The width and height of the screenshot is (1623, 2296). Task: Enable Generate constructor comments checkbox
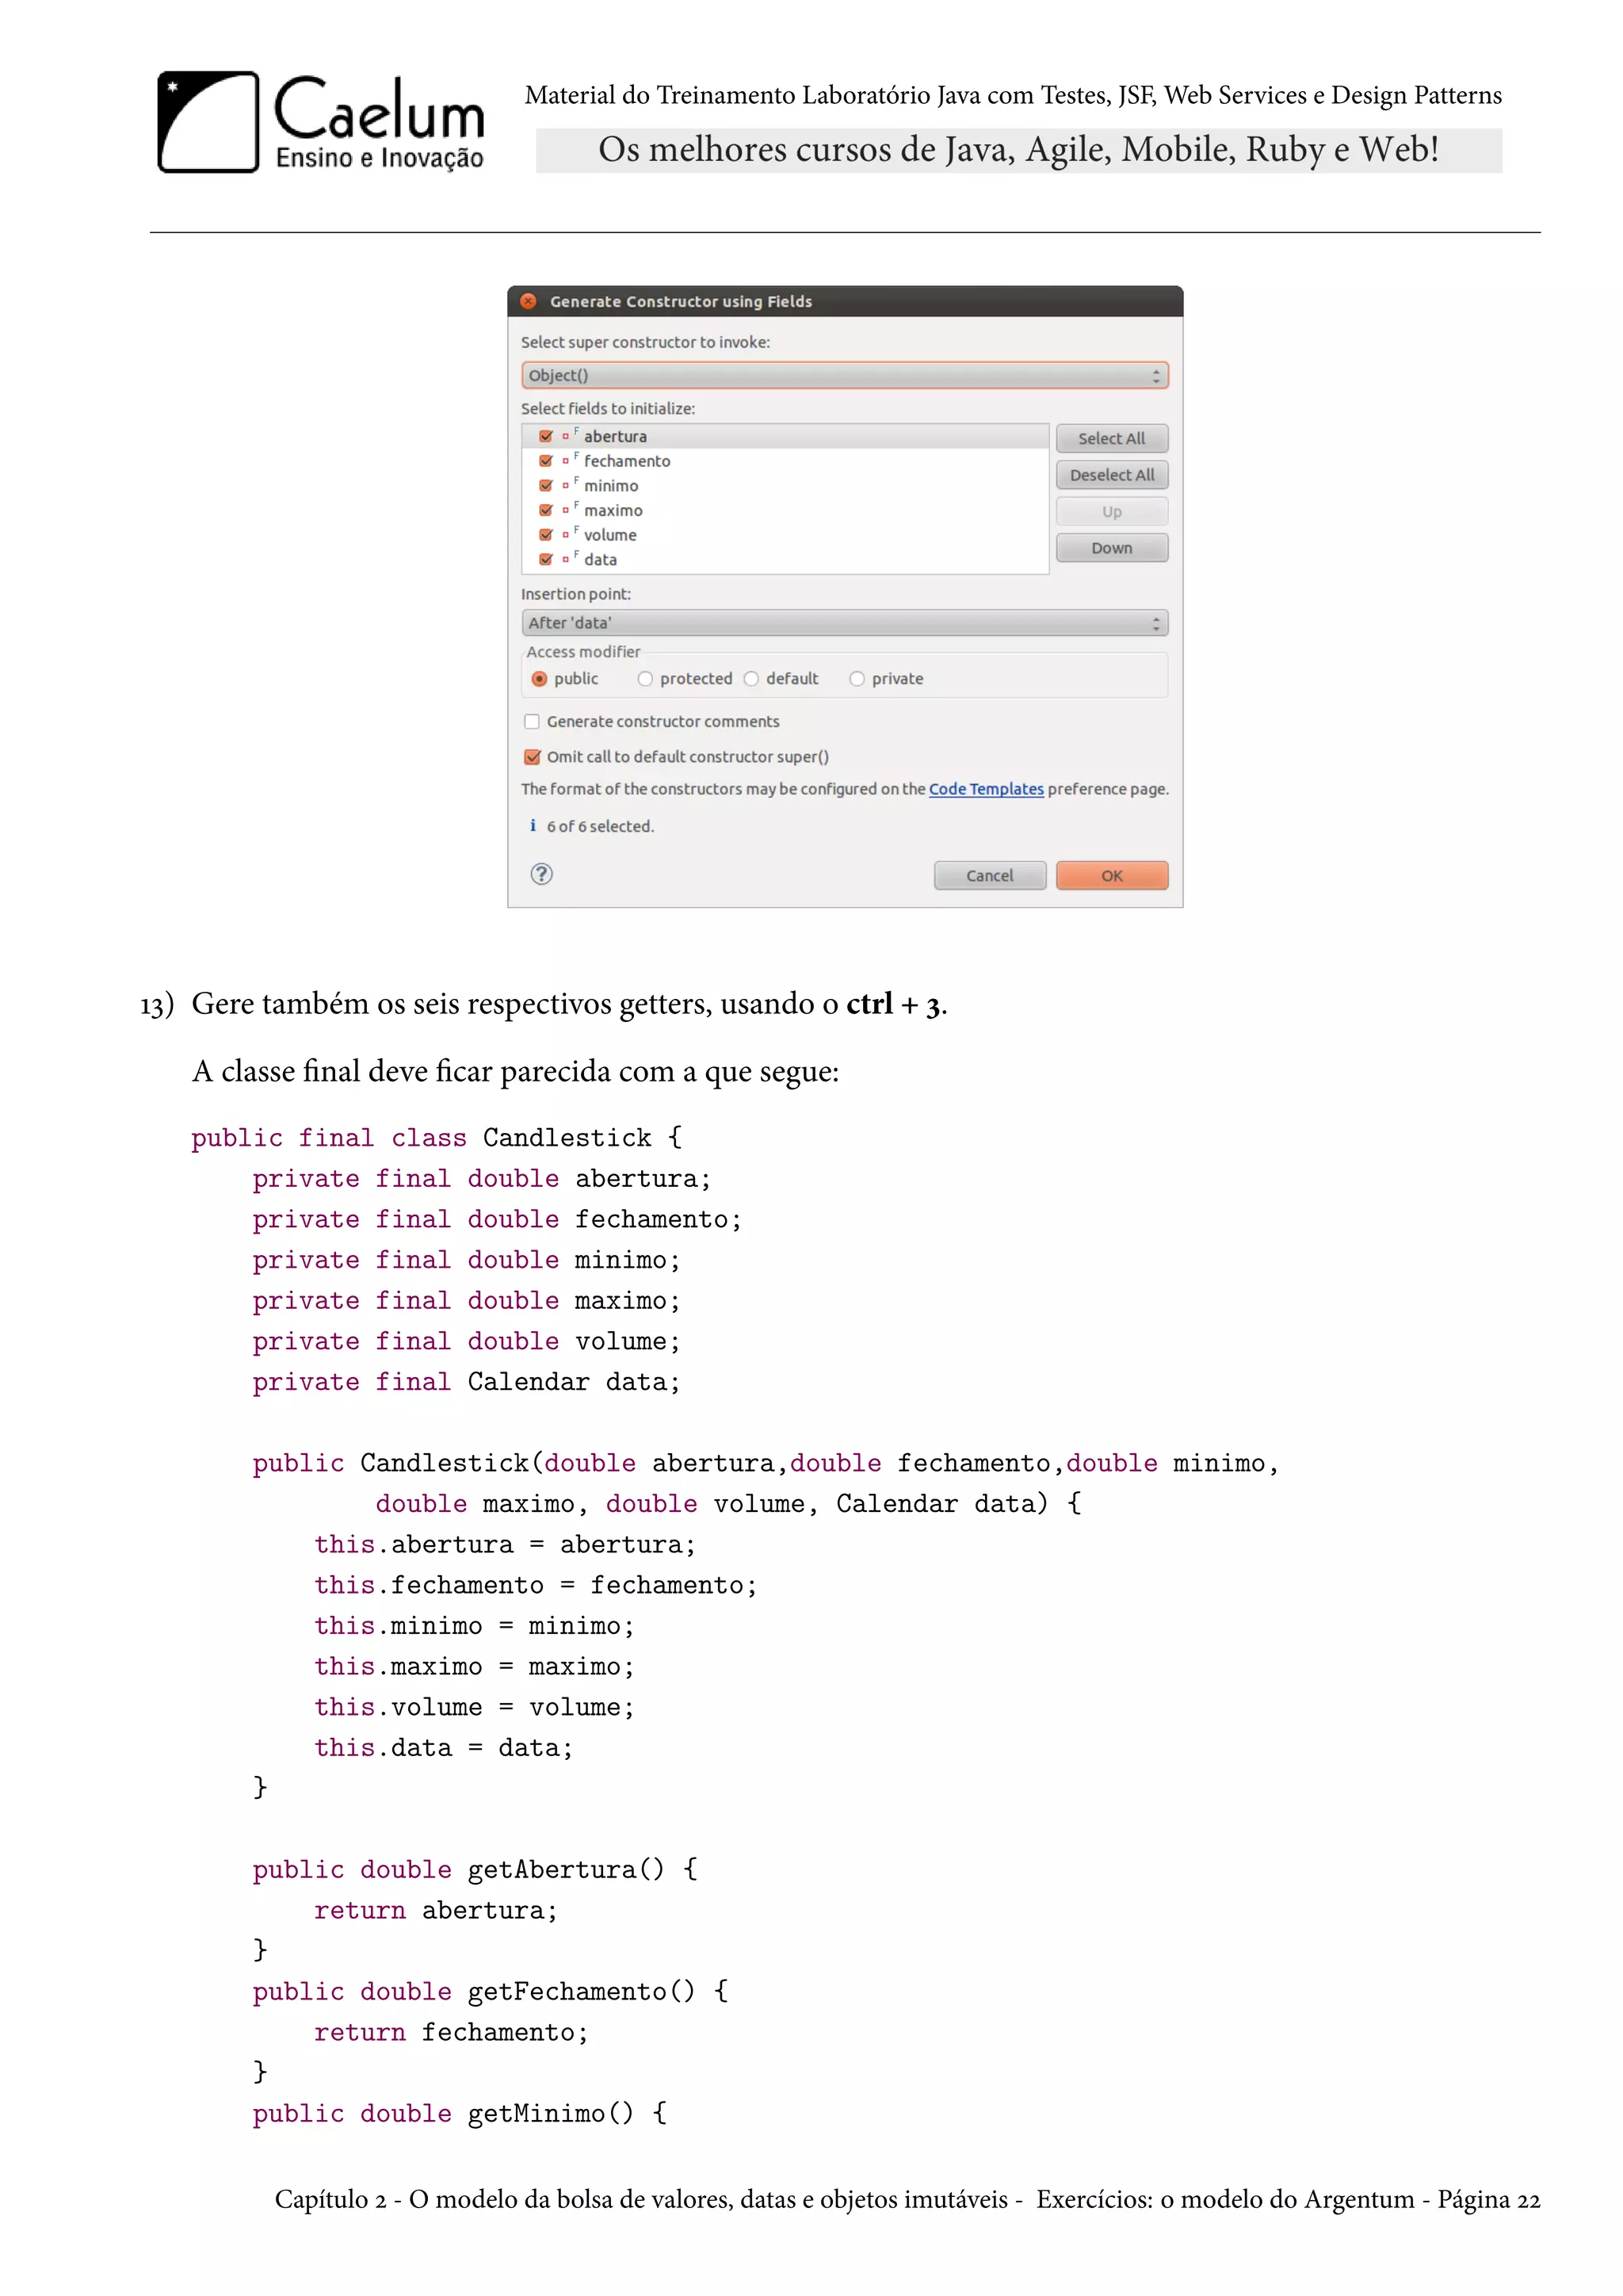[x=533, y=721]
